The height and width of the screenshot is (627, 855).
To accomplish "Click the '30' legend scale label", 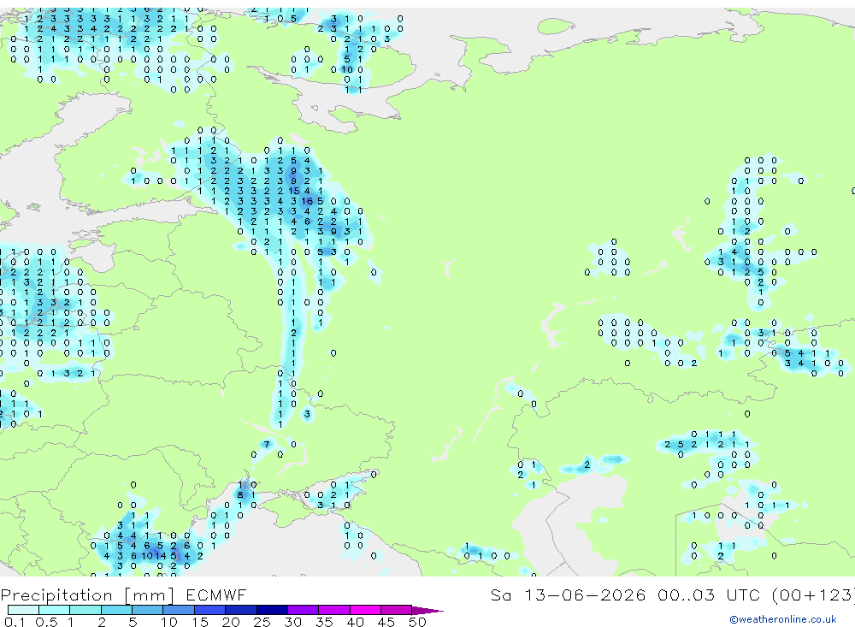I will pos(292,622).
